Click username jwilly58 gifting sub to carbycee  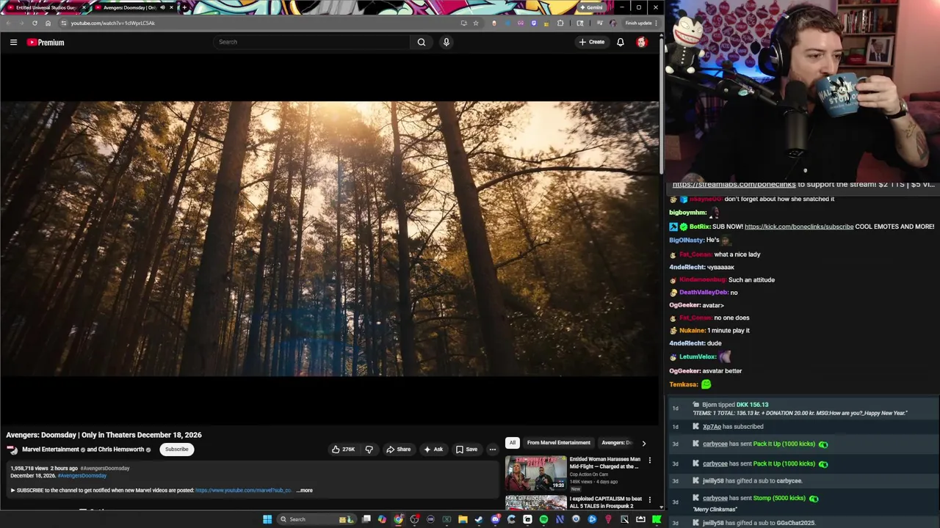point(713,481)
